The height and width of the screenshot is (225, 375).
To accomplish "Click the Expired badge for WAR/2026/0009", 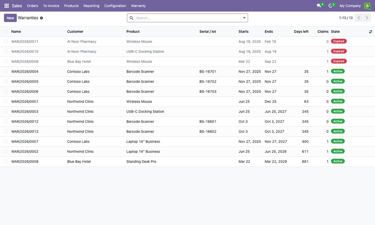I will pos(339,61).
